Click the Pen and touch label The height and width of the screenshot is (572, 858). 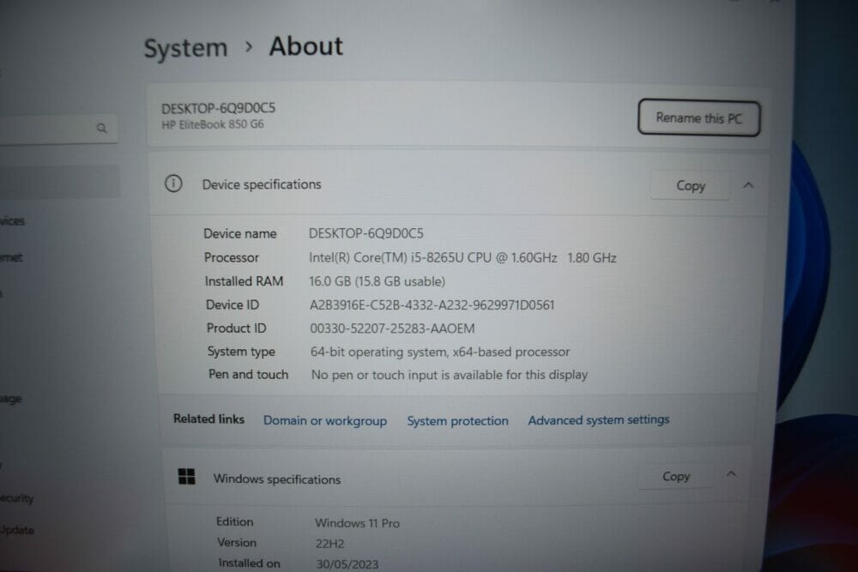pos(248,375)
